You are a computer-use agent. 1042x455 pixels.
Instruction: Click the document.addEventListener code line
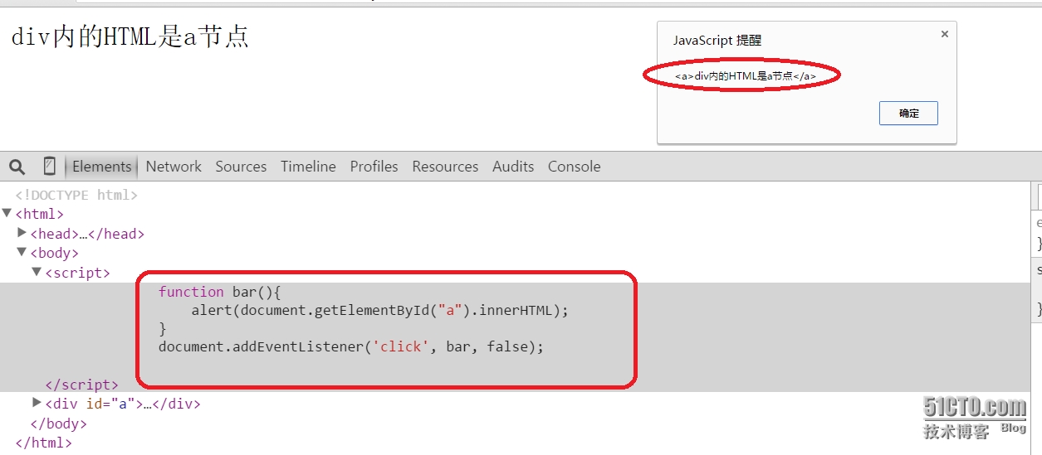pos(351,346)
